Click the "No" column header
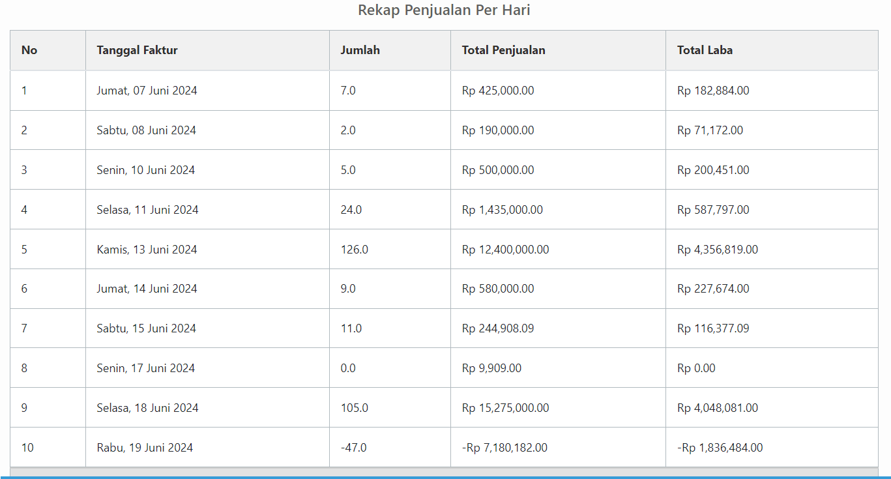Image resolution: width=891 pixels, height=479 pixels. pos(29,50)
